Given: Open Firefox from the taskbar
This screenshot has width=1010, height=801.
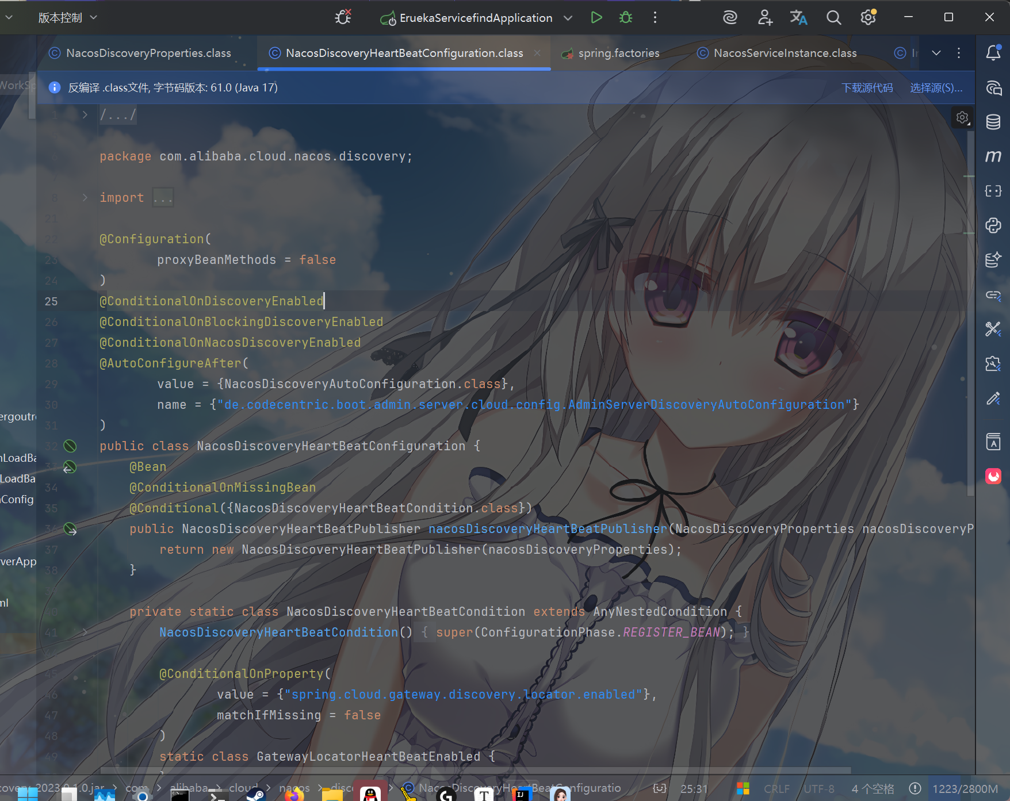Looking at the screenshot, I should pyautogui.click(x=294, y=794).
